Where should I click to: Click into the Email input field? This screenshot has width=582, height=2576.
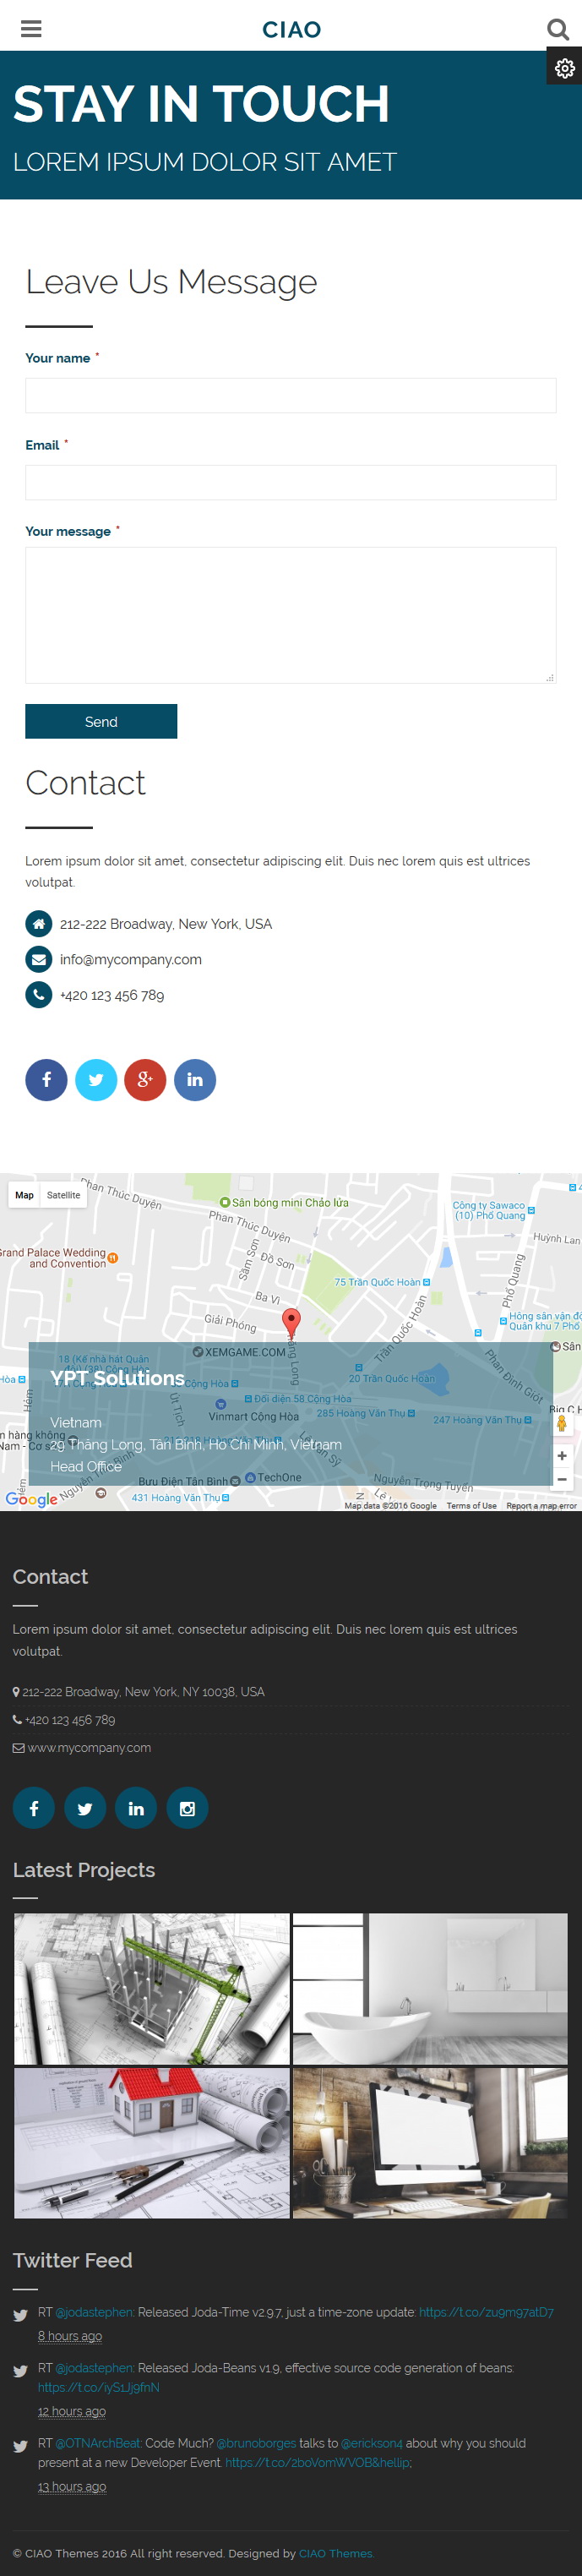(x=290, y=482)
